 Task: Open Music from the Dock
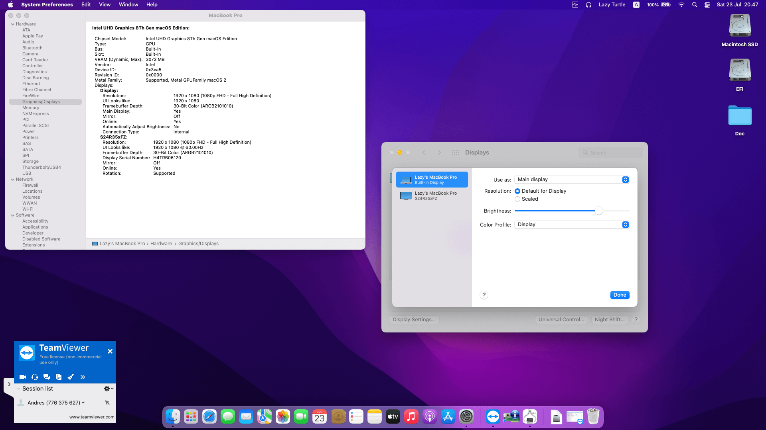point(411,417)
